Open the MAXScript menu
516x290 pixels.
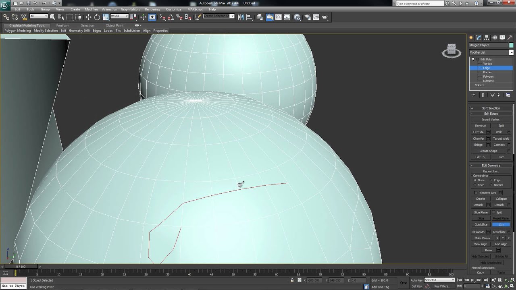click(x=195, y=9)
